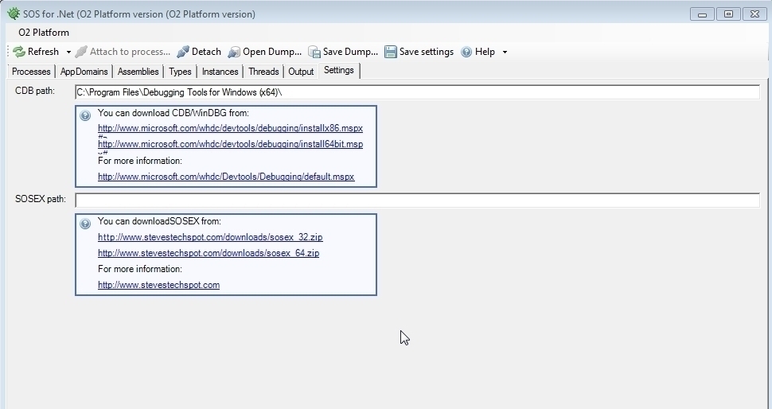Click the empty SOSEX path field

click(417, 200)
